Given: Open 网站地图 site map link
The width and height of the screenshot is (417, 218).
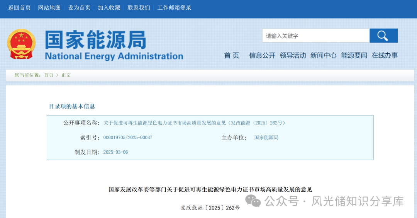Looking at the screenshot, I should 49,8.
